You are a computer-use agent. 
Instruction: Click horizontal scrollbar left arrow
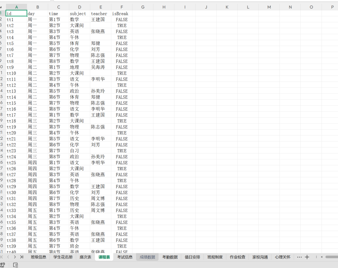(x=321, y=257)
